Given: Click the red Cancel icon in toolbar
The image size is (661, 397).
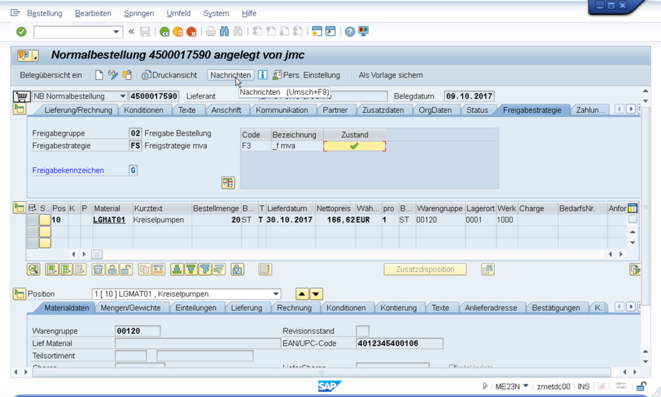Looking at the screenshot, I should pos(192,32).
